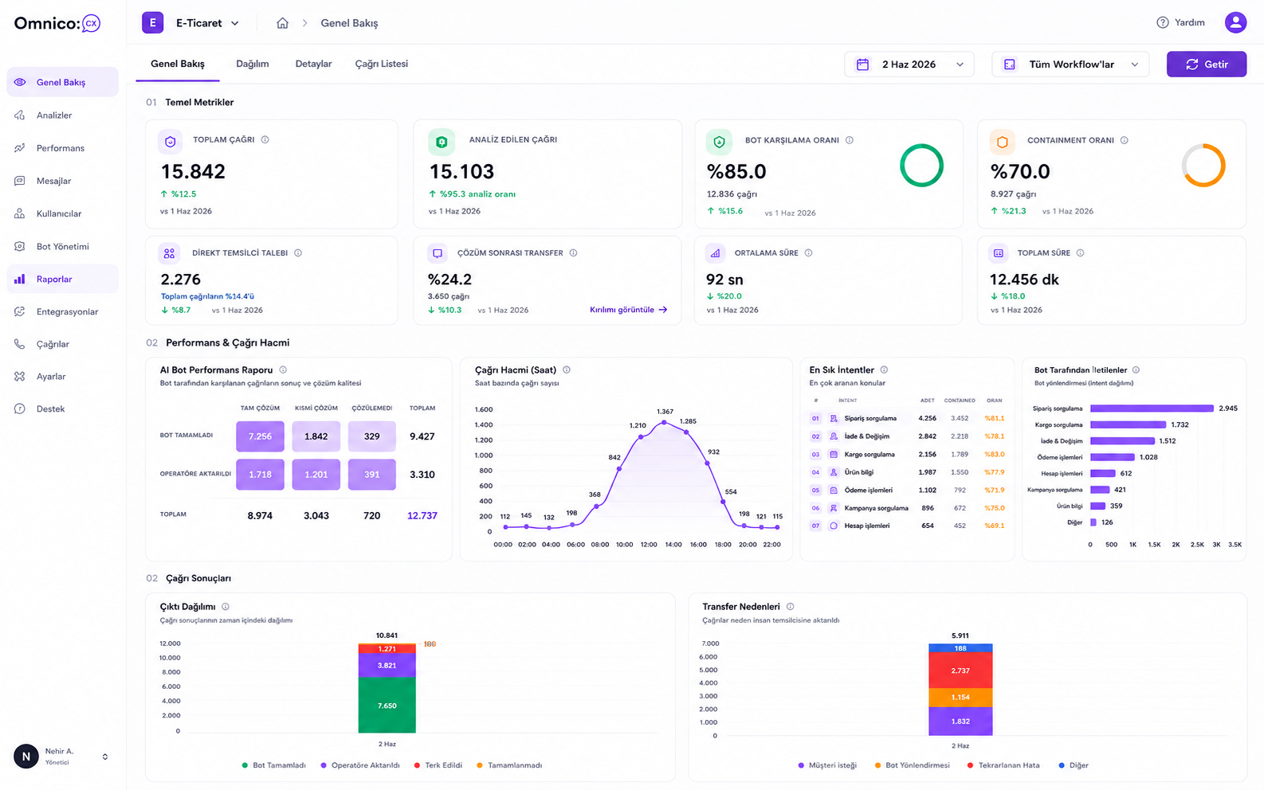
Task: Open the Kırılımı görüntüle link
Action: coord(629,310)
